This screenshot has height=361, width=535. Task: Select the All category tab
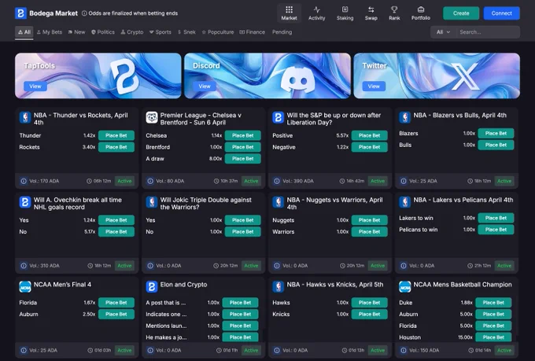[x=24, y=32]
